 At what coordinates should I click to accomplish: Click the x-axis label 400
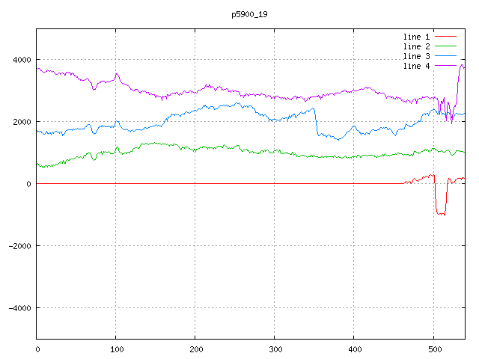coord(355,349)
